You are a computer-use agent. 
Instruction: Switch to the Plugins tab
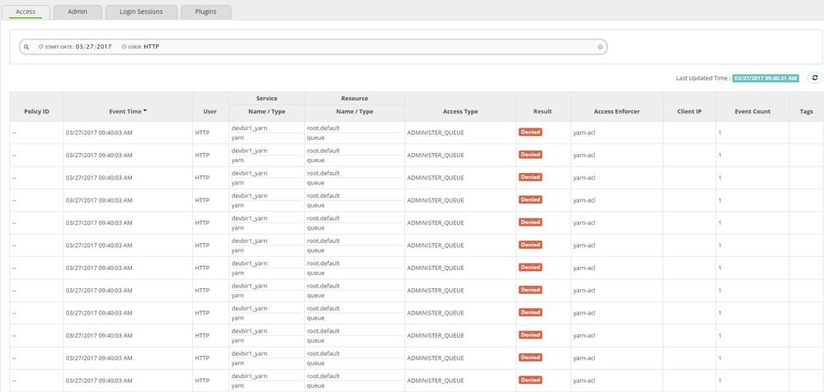coord(205,12)
